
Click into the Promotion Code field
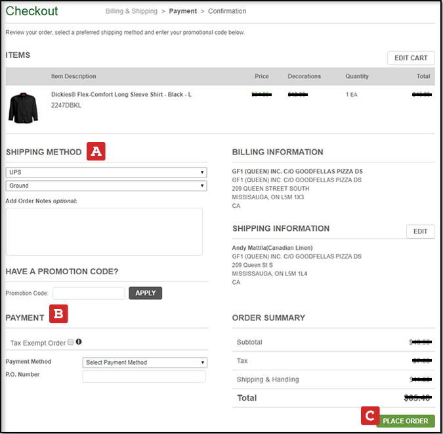[89, 293]
